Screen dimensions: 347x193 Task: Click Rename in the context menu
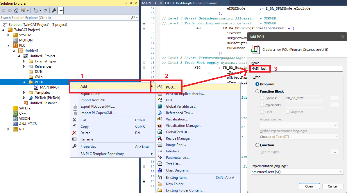[x=87, y=139]
